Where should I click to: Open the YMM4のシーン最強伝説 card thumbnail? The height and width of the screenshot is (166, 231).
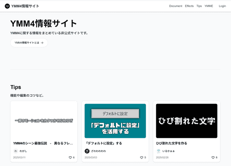44,121
